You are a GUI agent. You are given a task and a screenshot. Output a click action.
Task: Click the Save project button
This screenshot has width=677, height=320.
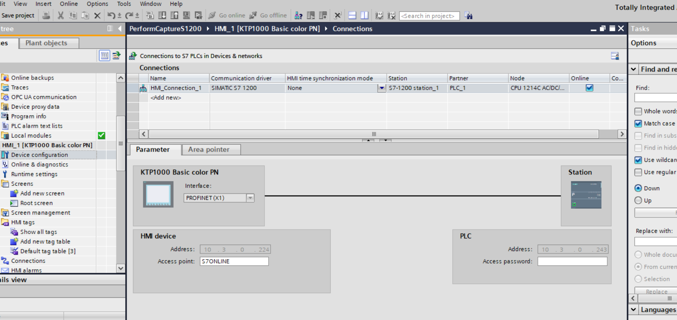(18, 15)
